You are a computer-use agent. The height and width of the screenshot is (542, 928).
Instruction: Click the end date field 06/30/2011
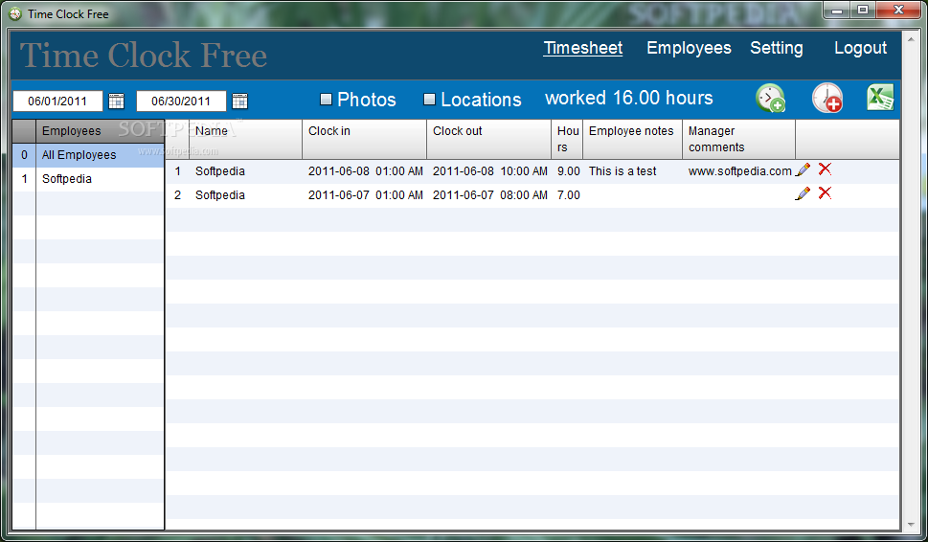[x=181, y=102]
